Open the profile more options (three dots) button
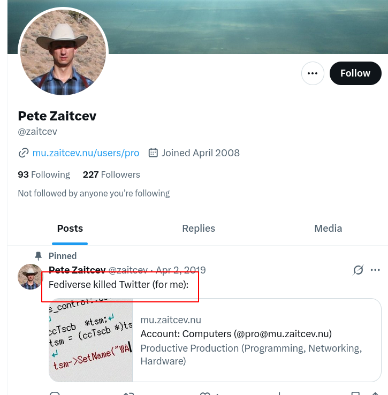The width and height of the screenshot is (388, 395). pos(313,73)
